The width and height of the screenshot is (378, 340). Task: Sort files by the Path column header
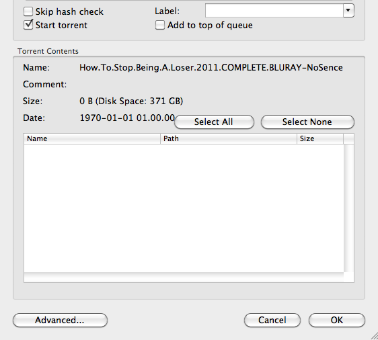click(229, 138)
